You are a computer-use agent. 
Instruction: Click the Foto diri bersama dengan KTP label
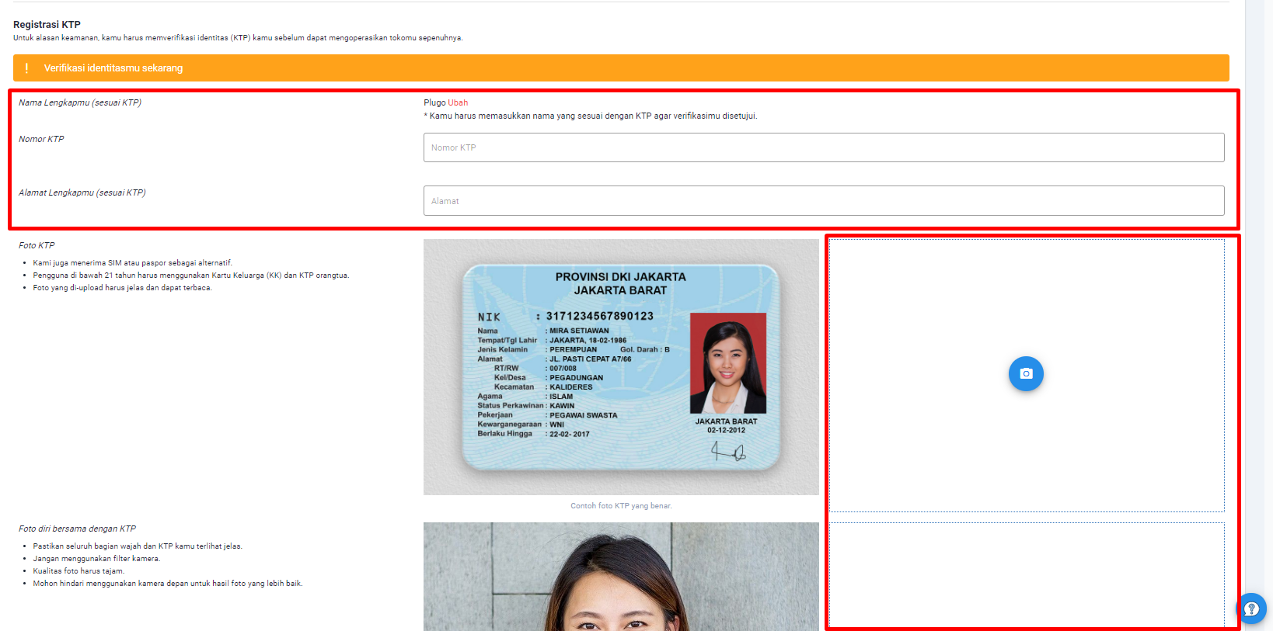click(x=77, y=529)
